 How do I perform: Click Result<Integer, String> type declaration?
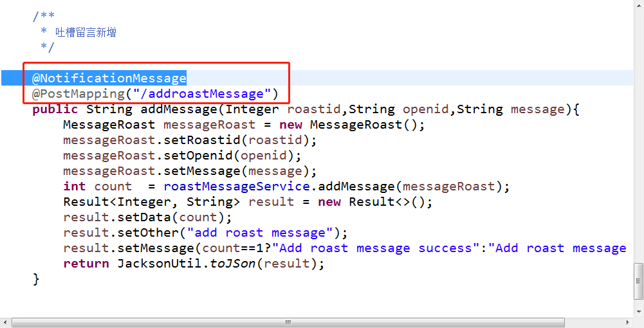(x=152, y=202)
